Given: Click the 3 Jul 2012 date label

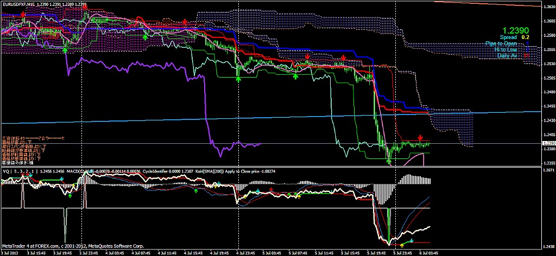Looking at the screenshot, I should tap(11, 253).
